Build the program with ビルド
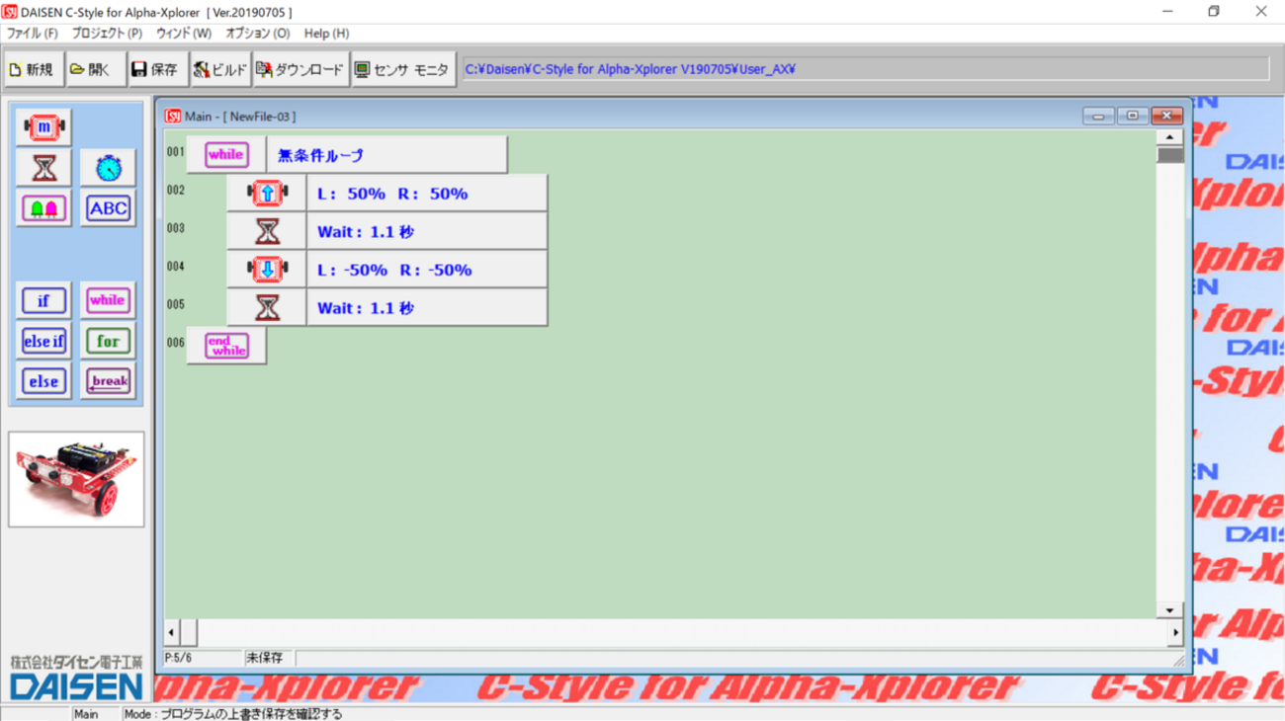The width and height of the screenshot is (1285, 721). click(220, 70)
